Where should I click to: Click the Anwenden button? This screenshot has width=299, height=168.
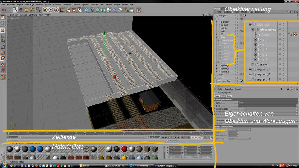point(205,156)
